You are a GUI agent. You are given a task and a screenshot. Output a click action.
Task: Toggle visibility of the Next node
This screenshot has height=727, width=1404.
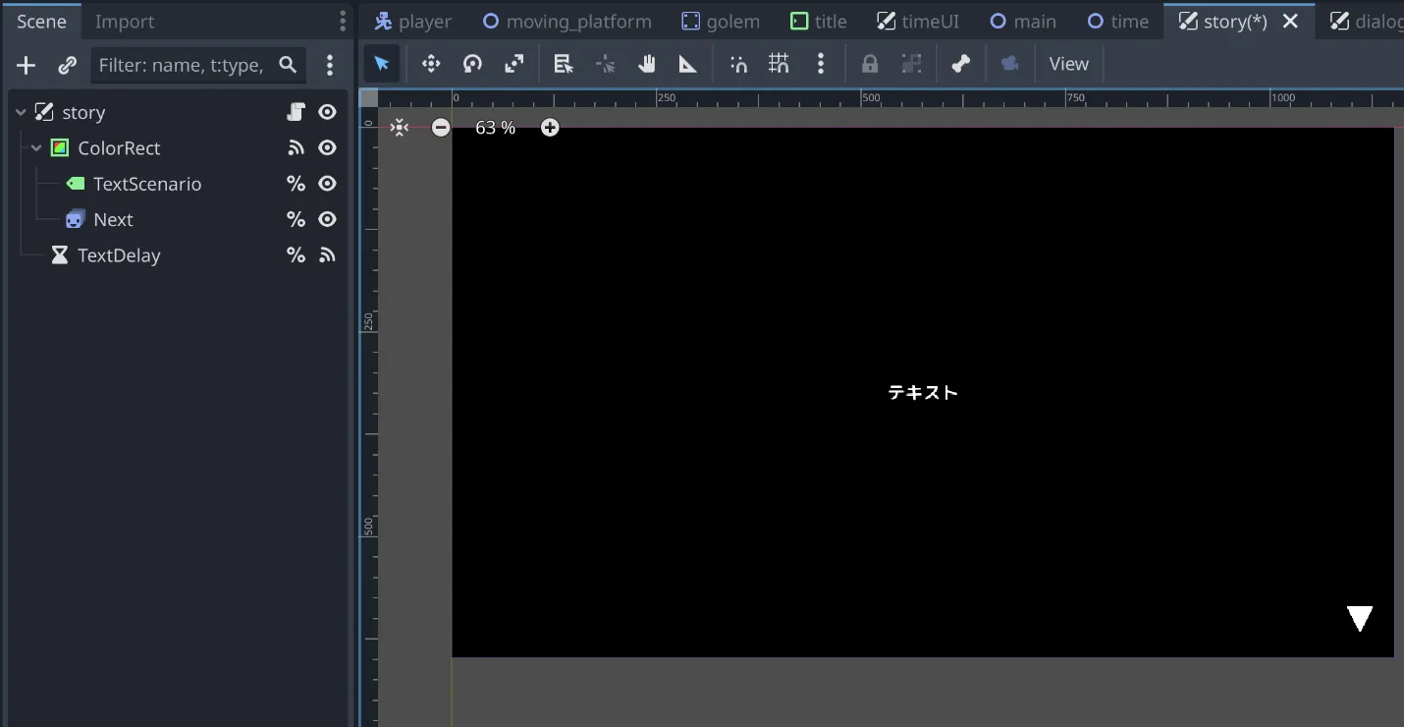point(328,220)
